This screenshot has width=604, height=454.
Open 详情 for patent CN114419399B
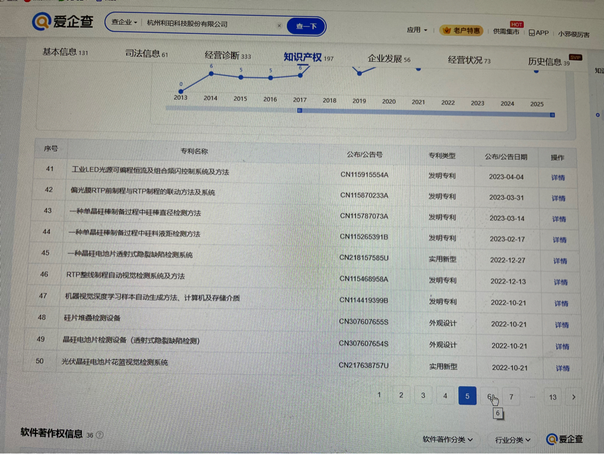(x=562, y=303)
